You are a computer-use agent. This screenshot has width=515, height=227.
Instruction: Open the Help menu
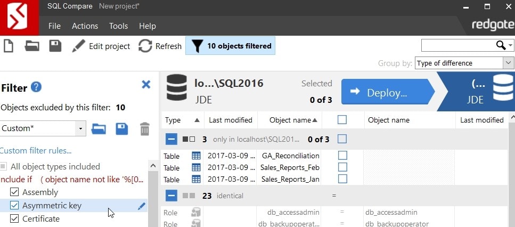tap(148, 26)
